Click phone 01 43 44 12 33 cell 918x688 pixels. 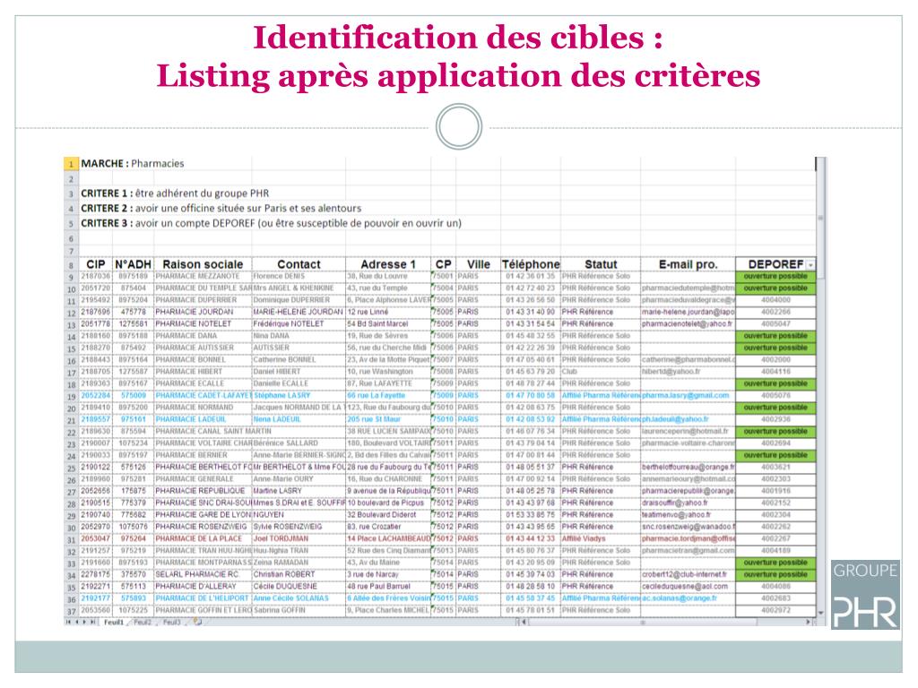[531, 538]
